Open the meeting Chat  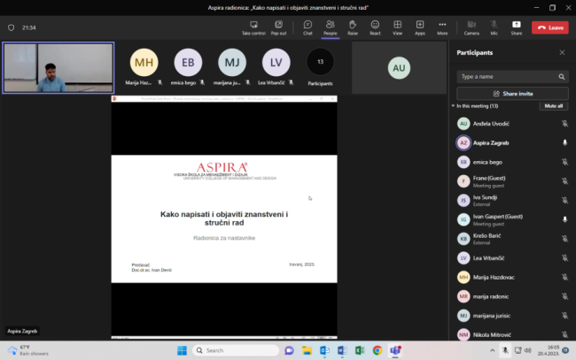(x=307, y=27)
